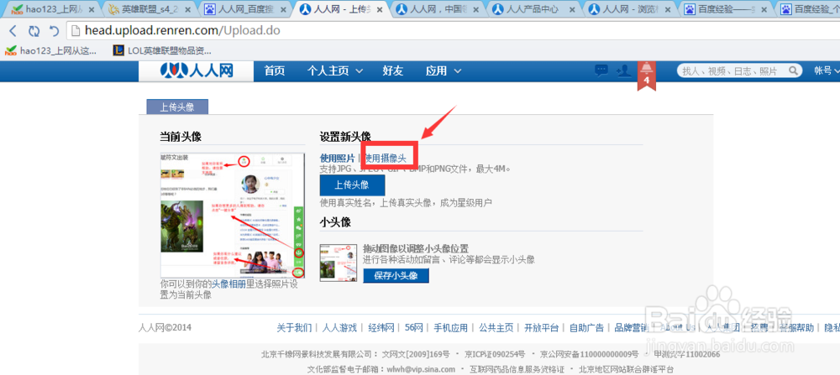Open 好友 in navigation
This screenshot has height=375, width=840.
tap(392, 70)
